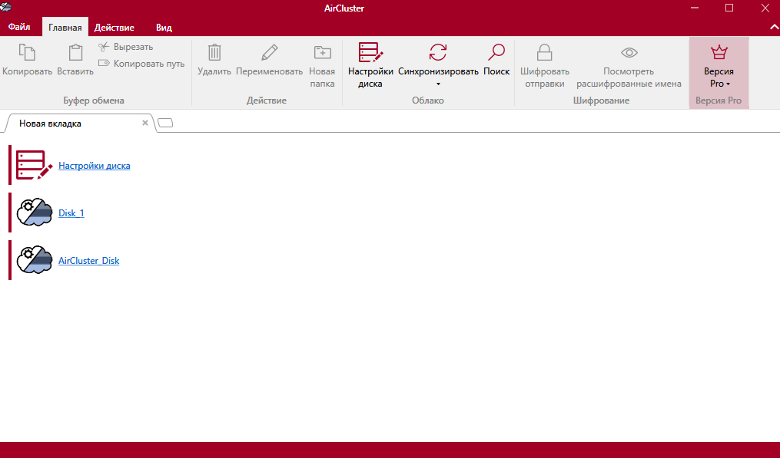Click Copy path (Копировать путь) button

141,64
